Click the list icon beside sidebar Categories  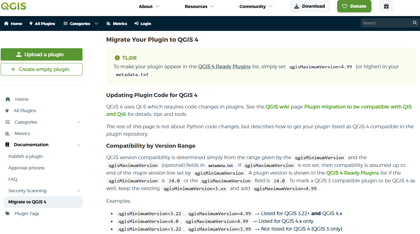click(x=8, y=122)
